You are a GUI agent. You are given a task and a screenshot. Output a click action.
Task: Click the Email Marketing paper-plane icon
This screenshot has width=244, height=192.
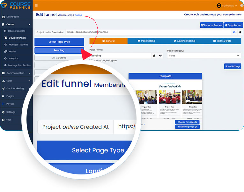[x=3, y=88]
